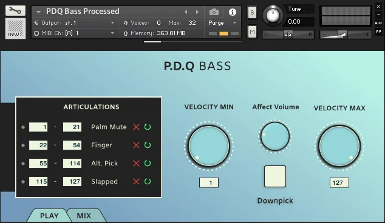This screenshot has width=385, height=223.
Task: Open the Purge dropdown menu
Action: point(234,23)
